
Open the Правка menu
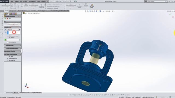coord(17,1)
